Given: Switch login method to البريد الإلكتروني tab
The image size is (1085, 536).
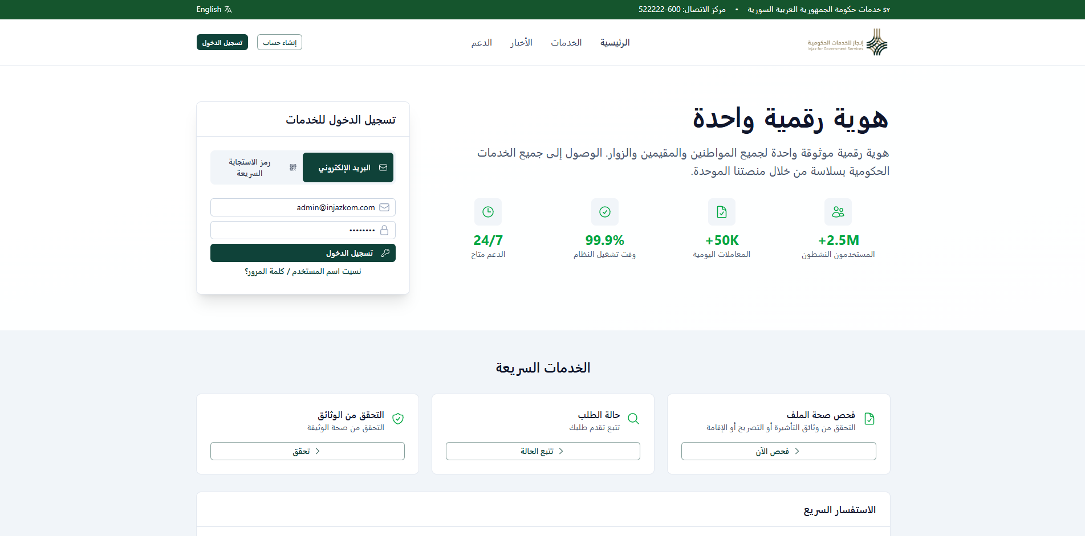Looking at the screenshot, I should click(x=348, y=167).
